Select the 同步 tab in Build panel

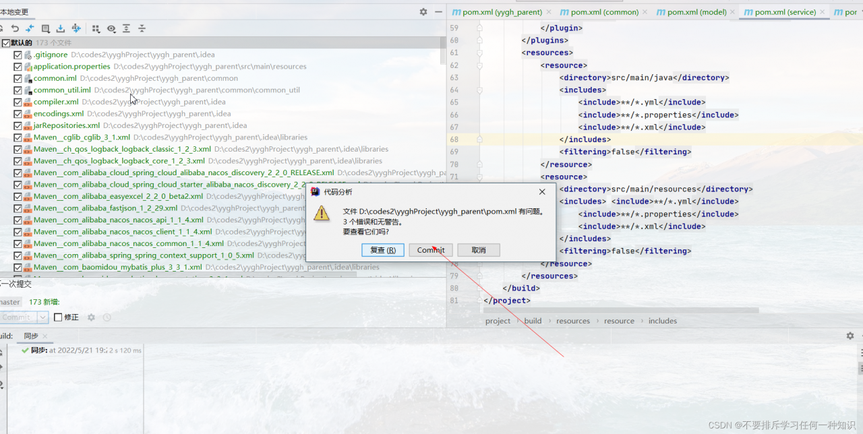(x=31, y=336)
